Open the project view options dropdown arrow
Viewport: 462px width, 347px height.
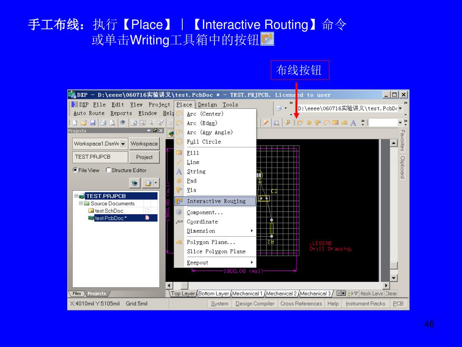(156, 183)
